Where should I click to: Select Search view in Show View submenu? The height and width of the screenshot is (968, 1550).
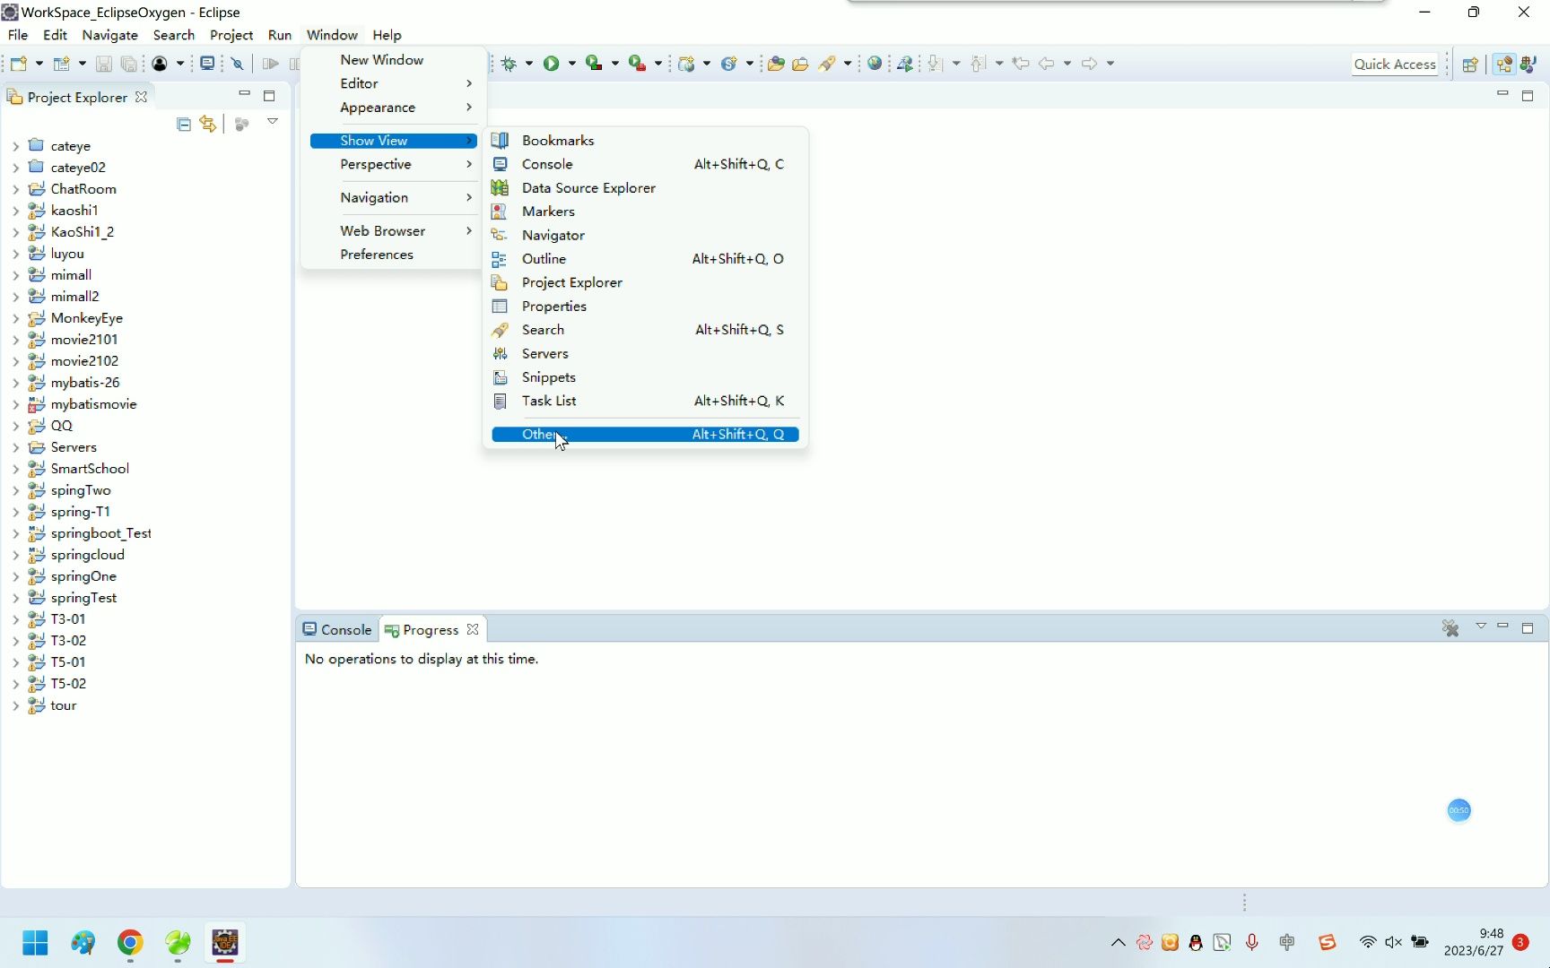645,330
